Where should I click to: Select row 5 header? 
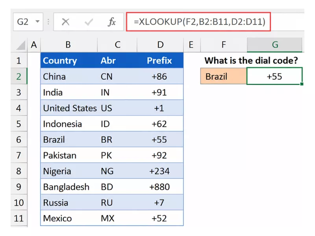click(x=19, y=124)
